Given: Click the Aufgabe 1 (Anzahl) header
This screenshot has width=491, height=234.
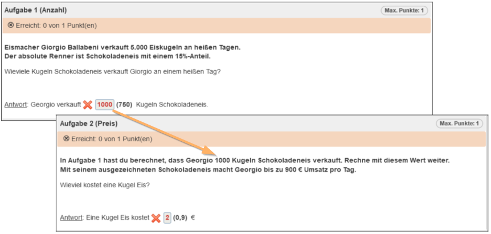Looking at the screenshot, I should 36,10.
